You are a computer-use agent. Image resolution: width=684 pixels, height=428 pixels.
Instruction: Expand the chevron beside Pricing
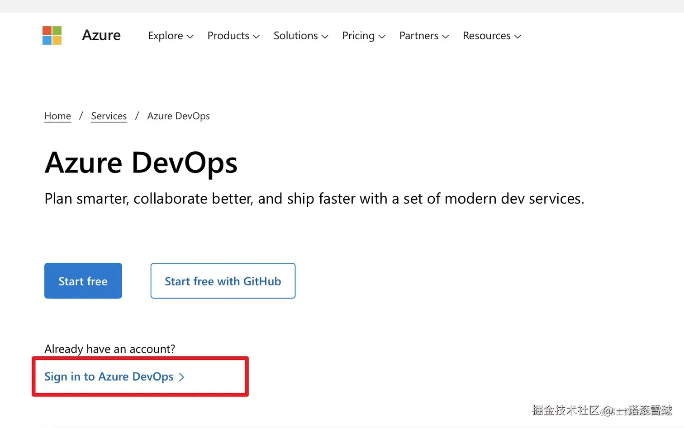pos(382,37)
